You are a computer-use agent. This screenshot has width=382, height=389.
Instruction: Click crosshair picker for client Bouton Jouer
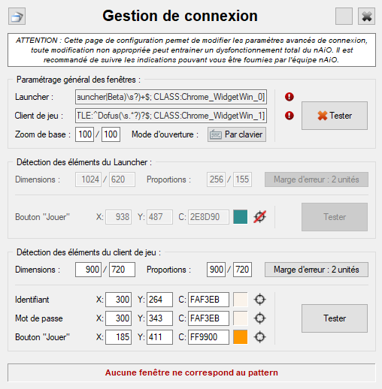[259, 337]
